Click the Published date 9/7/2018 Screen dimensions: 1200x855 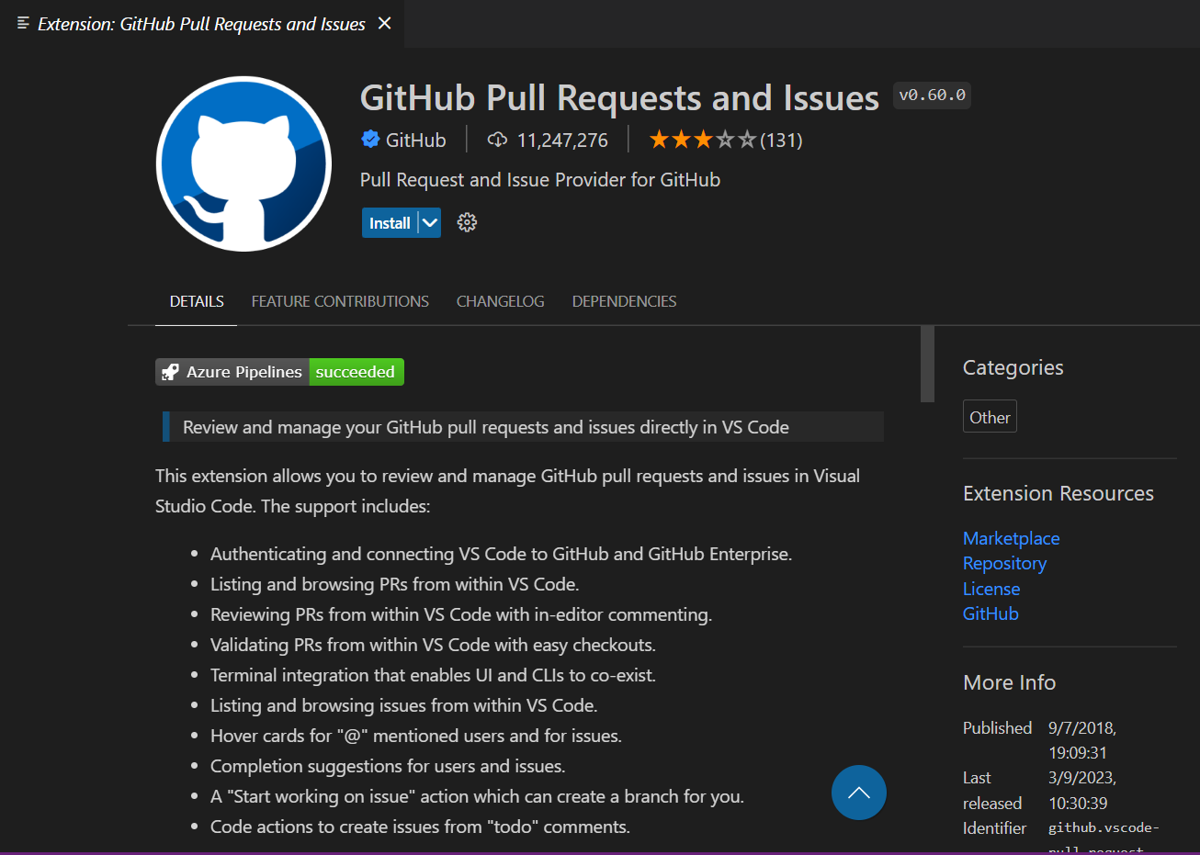tap(1082, 740)
